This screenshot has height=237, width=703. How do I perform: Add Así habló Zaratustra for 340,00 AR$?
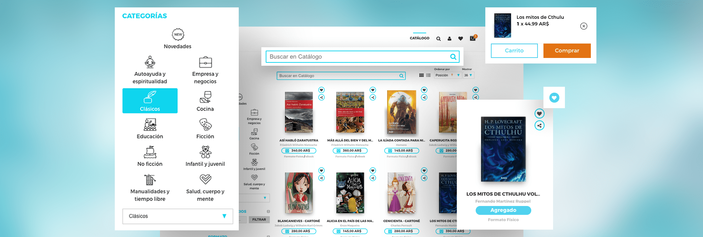(299, 151)
